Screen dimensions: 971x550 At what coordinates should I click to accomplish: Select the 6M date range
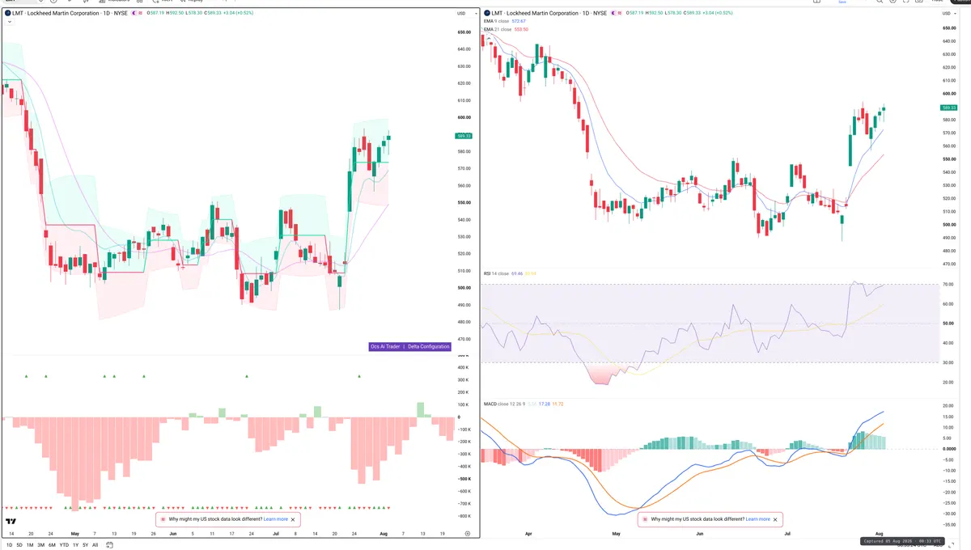(x=52, y=545)
